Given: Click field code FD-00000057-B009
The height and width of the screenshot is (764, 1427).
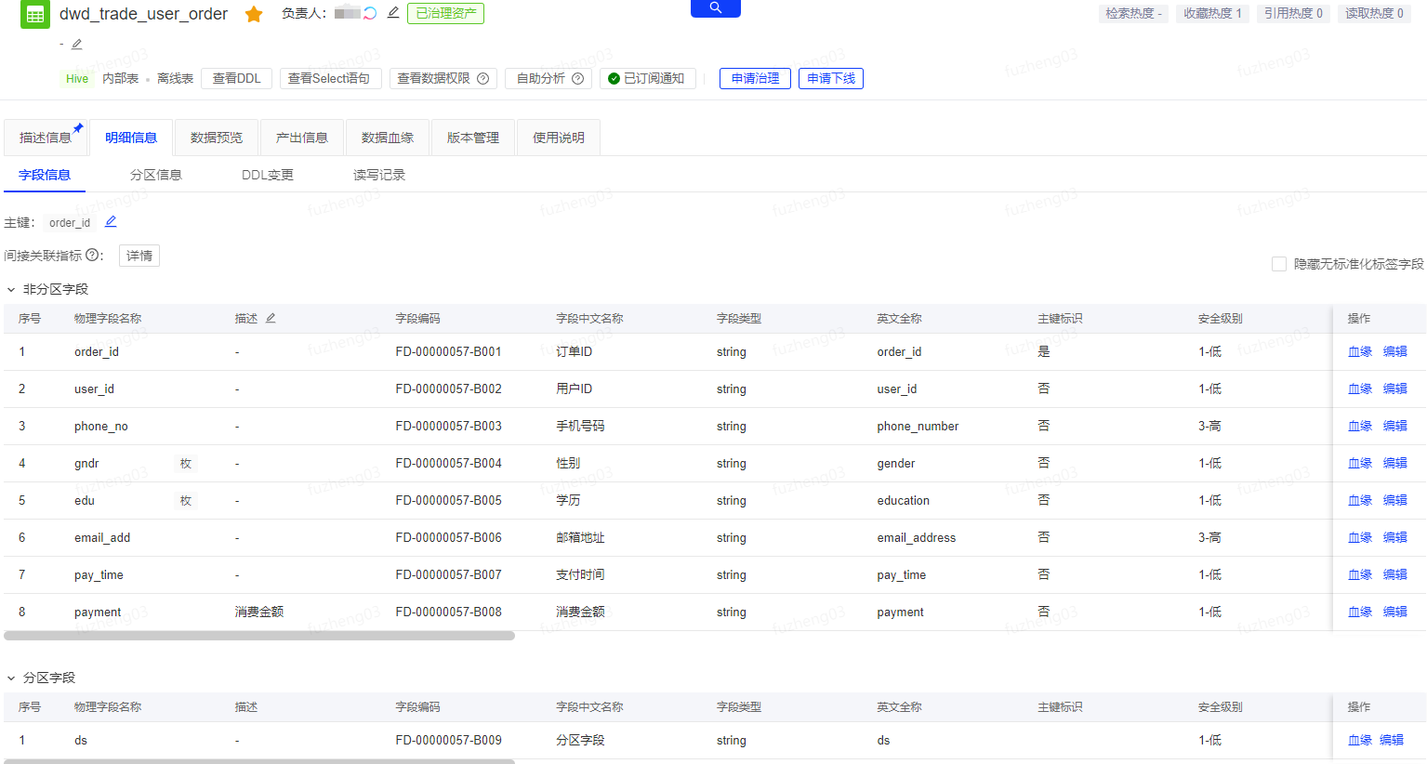Looking at the screenshot, I should click(x=448, y=740).
